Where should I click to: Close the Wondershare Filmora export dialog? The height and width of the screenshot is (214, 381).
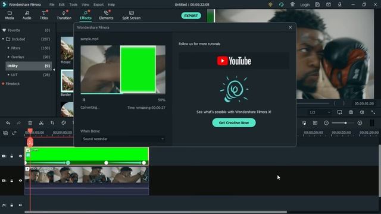point(290,27)
